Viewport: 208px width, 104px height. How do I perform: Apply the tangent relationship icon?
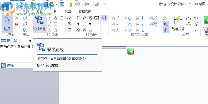tap(78, 30)
